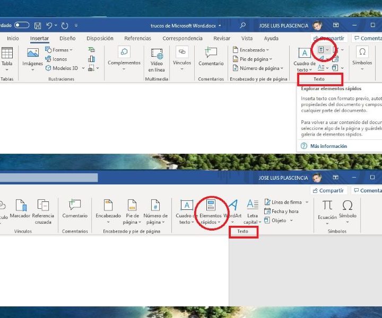Click the search magnifier in upper title bar
The height and width of the screenshot is (318, 382).
242,25
